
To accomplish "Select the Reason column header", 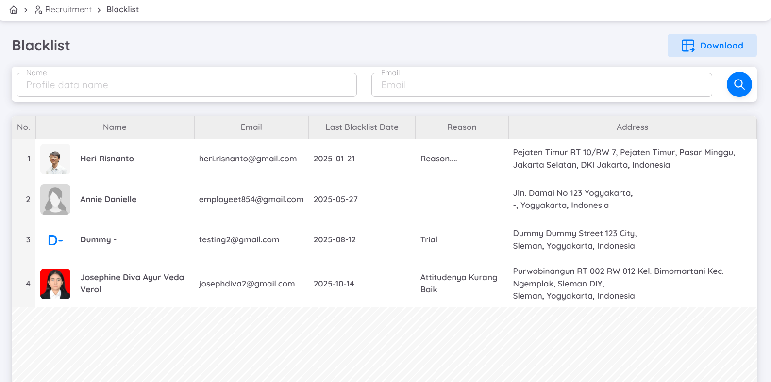I will coord(461,127).
